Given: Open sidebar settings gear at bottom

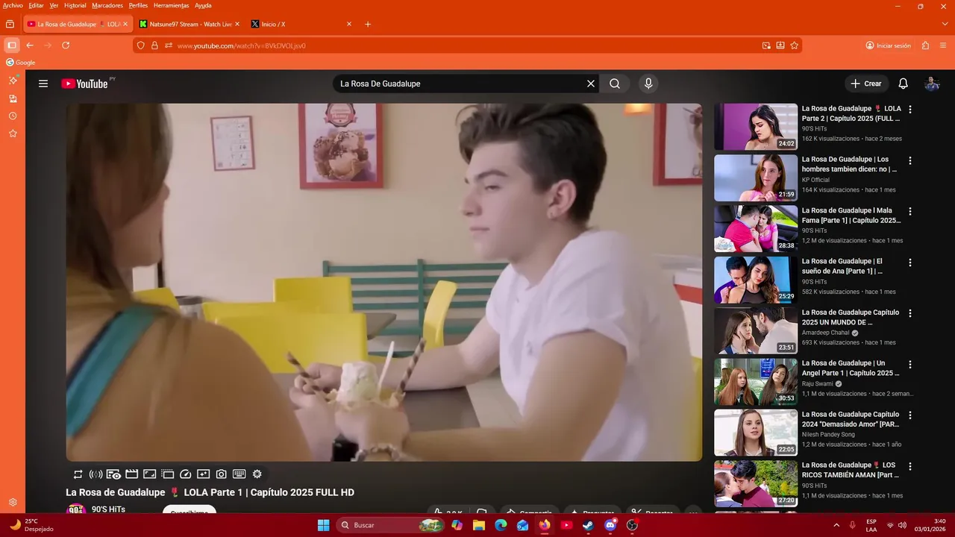Looking at the screenshot, I should coord(13,503).
